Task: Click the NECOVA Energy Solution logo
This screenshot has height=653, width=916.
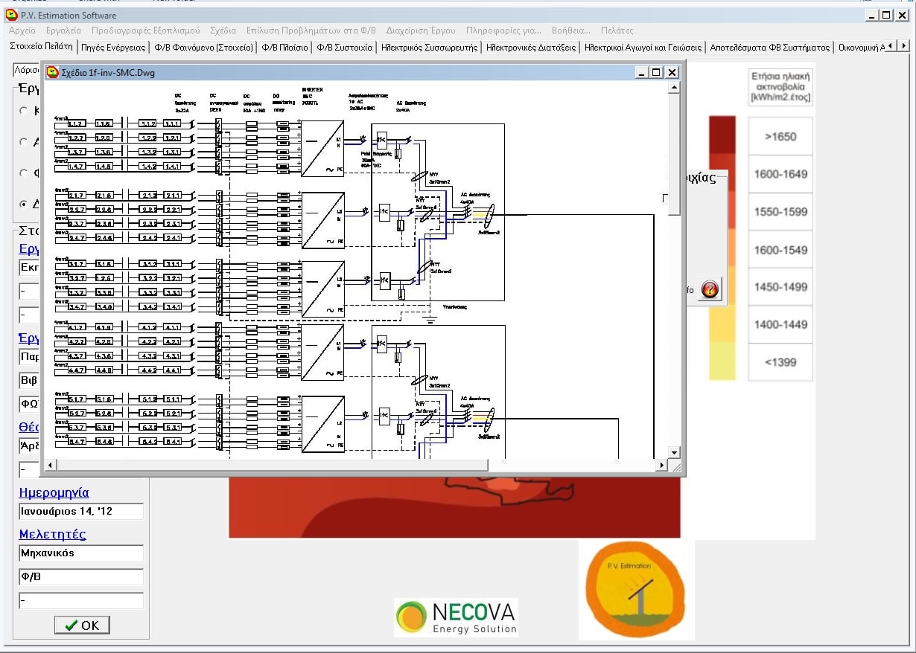Action: [x=456, y=618]
